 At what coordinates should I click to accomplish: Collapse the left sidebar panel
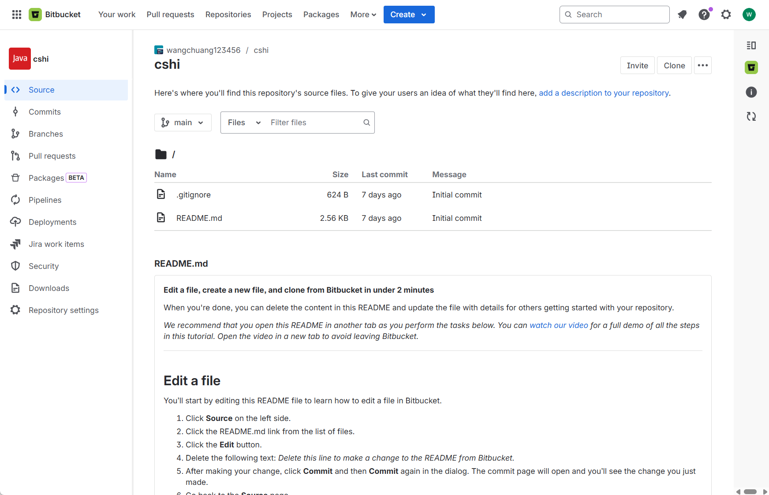coord(751,45)
